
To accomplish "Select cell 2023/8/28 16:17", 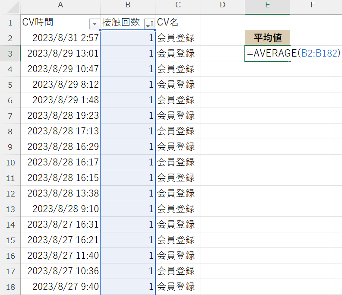I will 60,162.
